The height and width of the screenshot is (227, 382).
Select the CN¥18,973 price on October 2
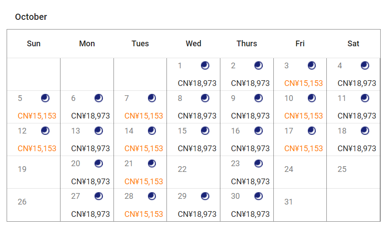pyautogui.click(x=250, y=83)
